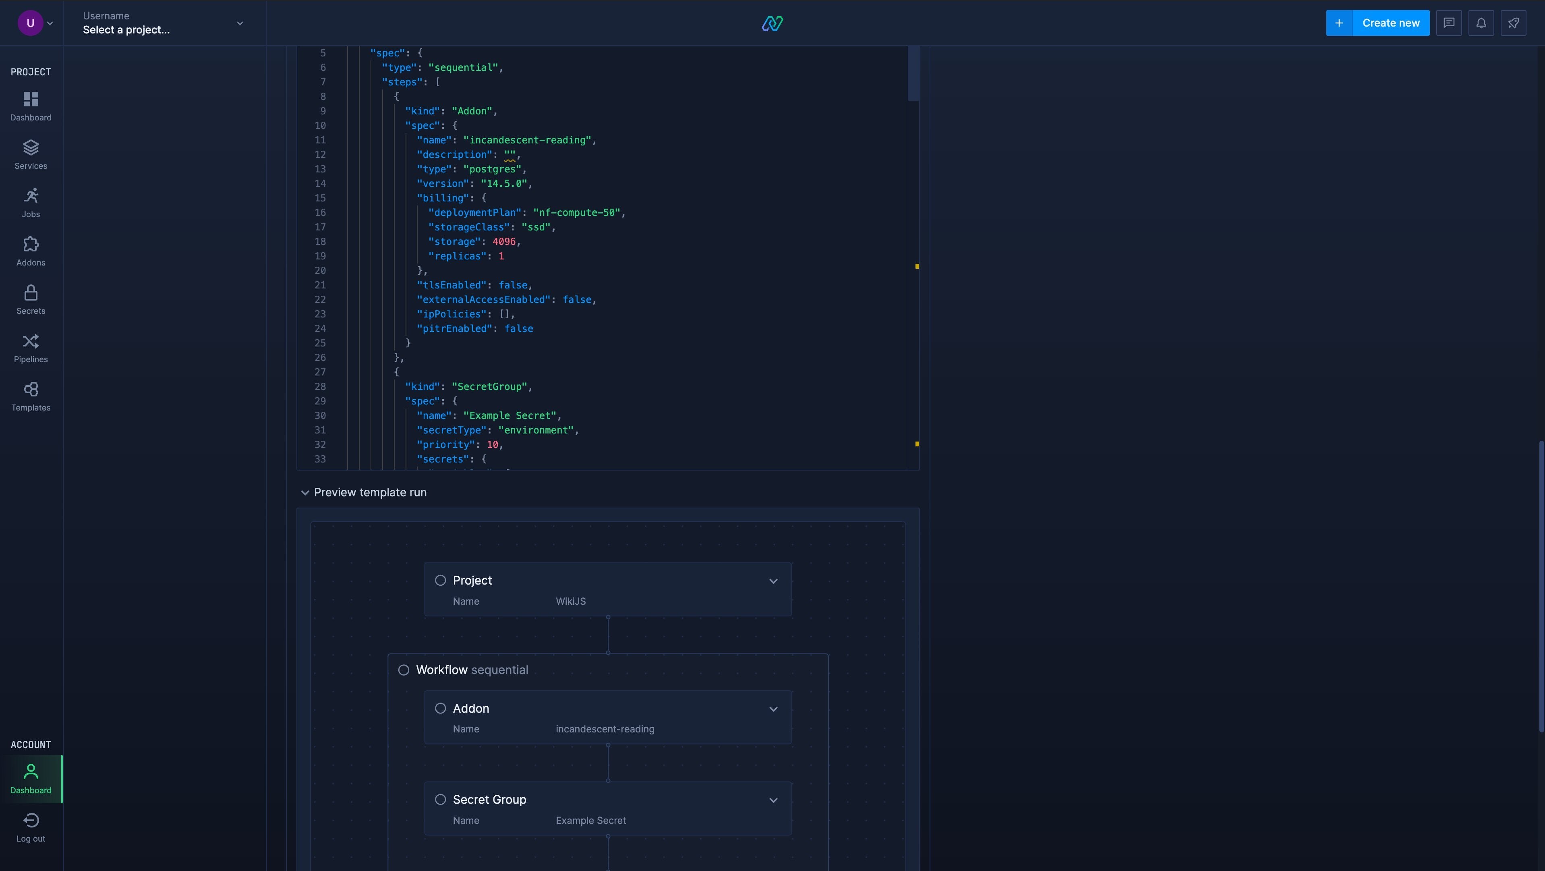Screen dimensions: 1545x871
Task: Click the Northflank logo in the header
Action: pos(772,23)
